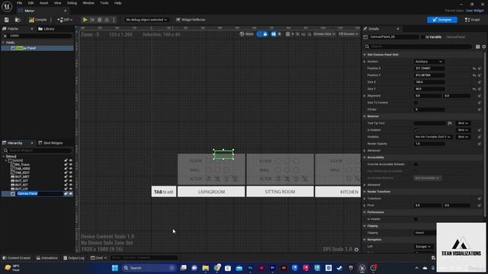Toggle the Is Variable checkbox

tap(423, 37)
